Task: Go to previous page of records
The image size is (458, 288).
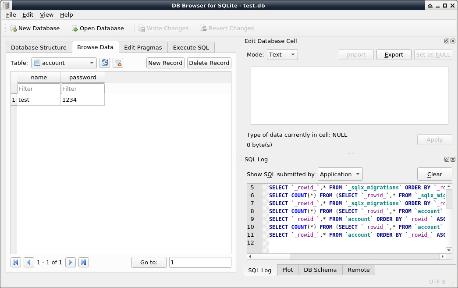Action: click(28, 262)
